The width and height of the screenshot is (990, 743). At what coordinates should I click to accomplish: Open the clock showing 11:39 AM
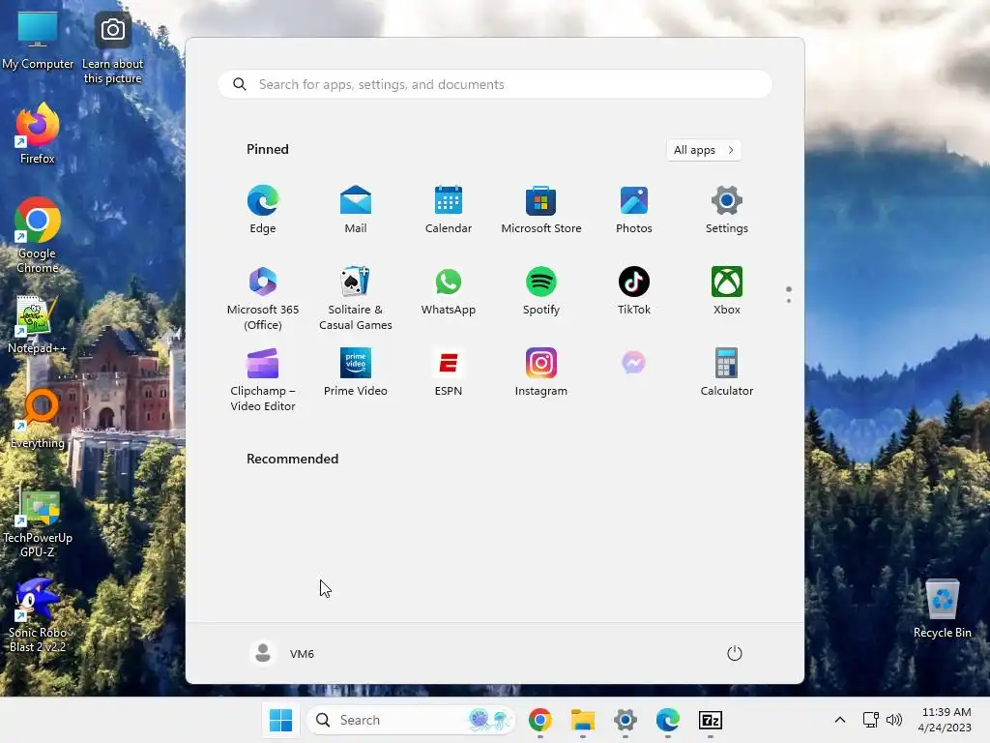[x=946, y=720]
